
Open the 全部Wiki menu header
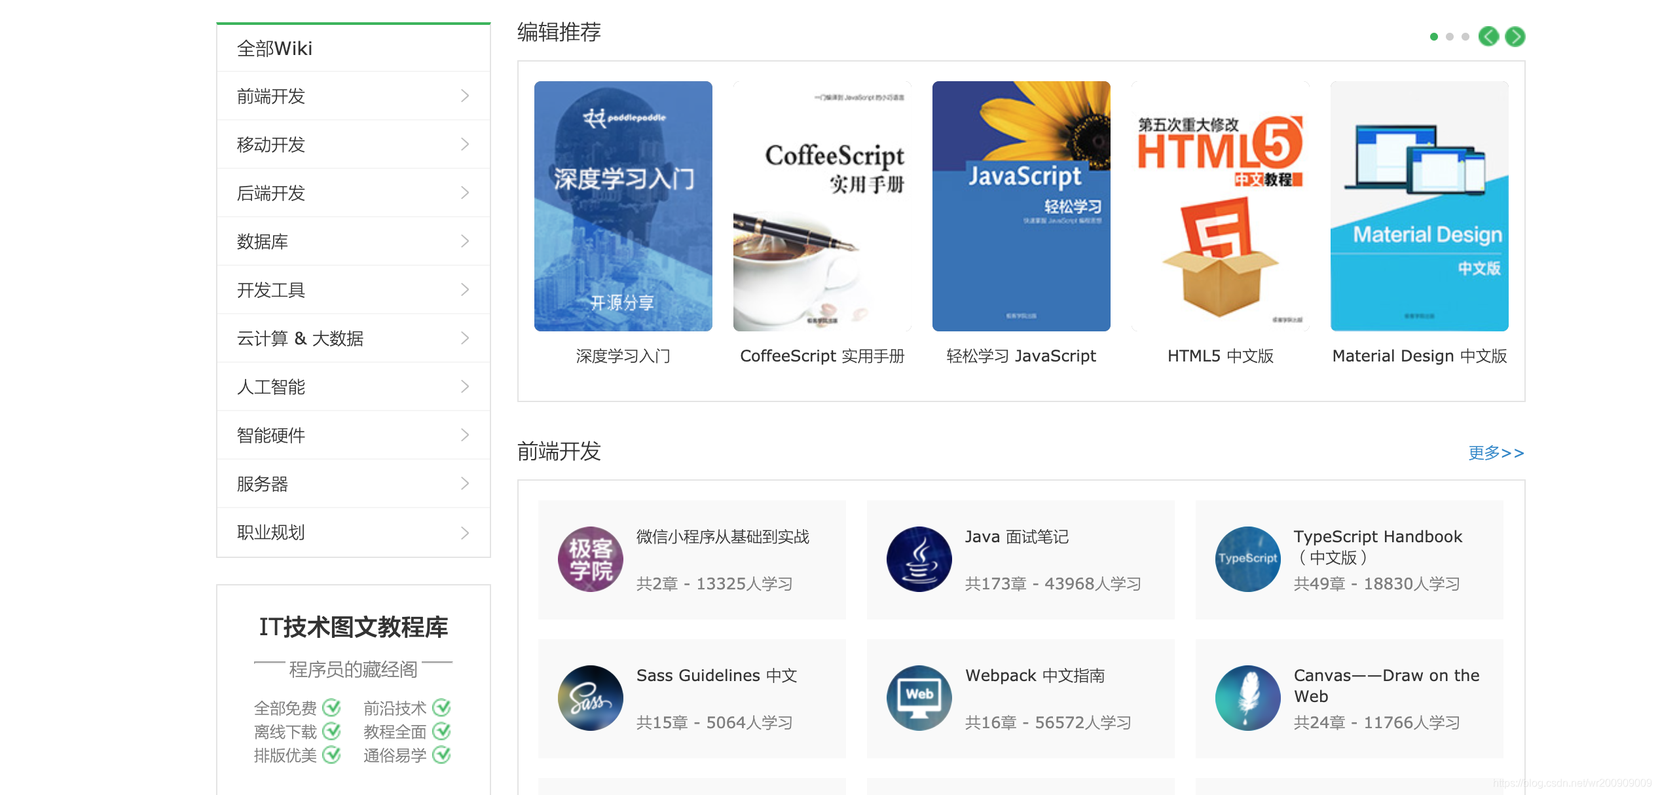click(x=354, y=48)
